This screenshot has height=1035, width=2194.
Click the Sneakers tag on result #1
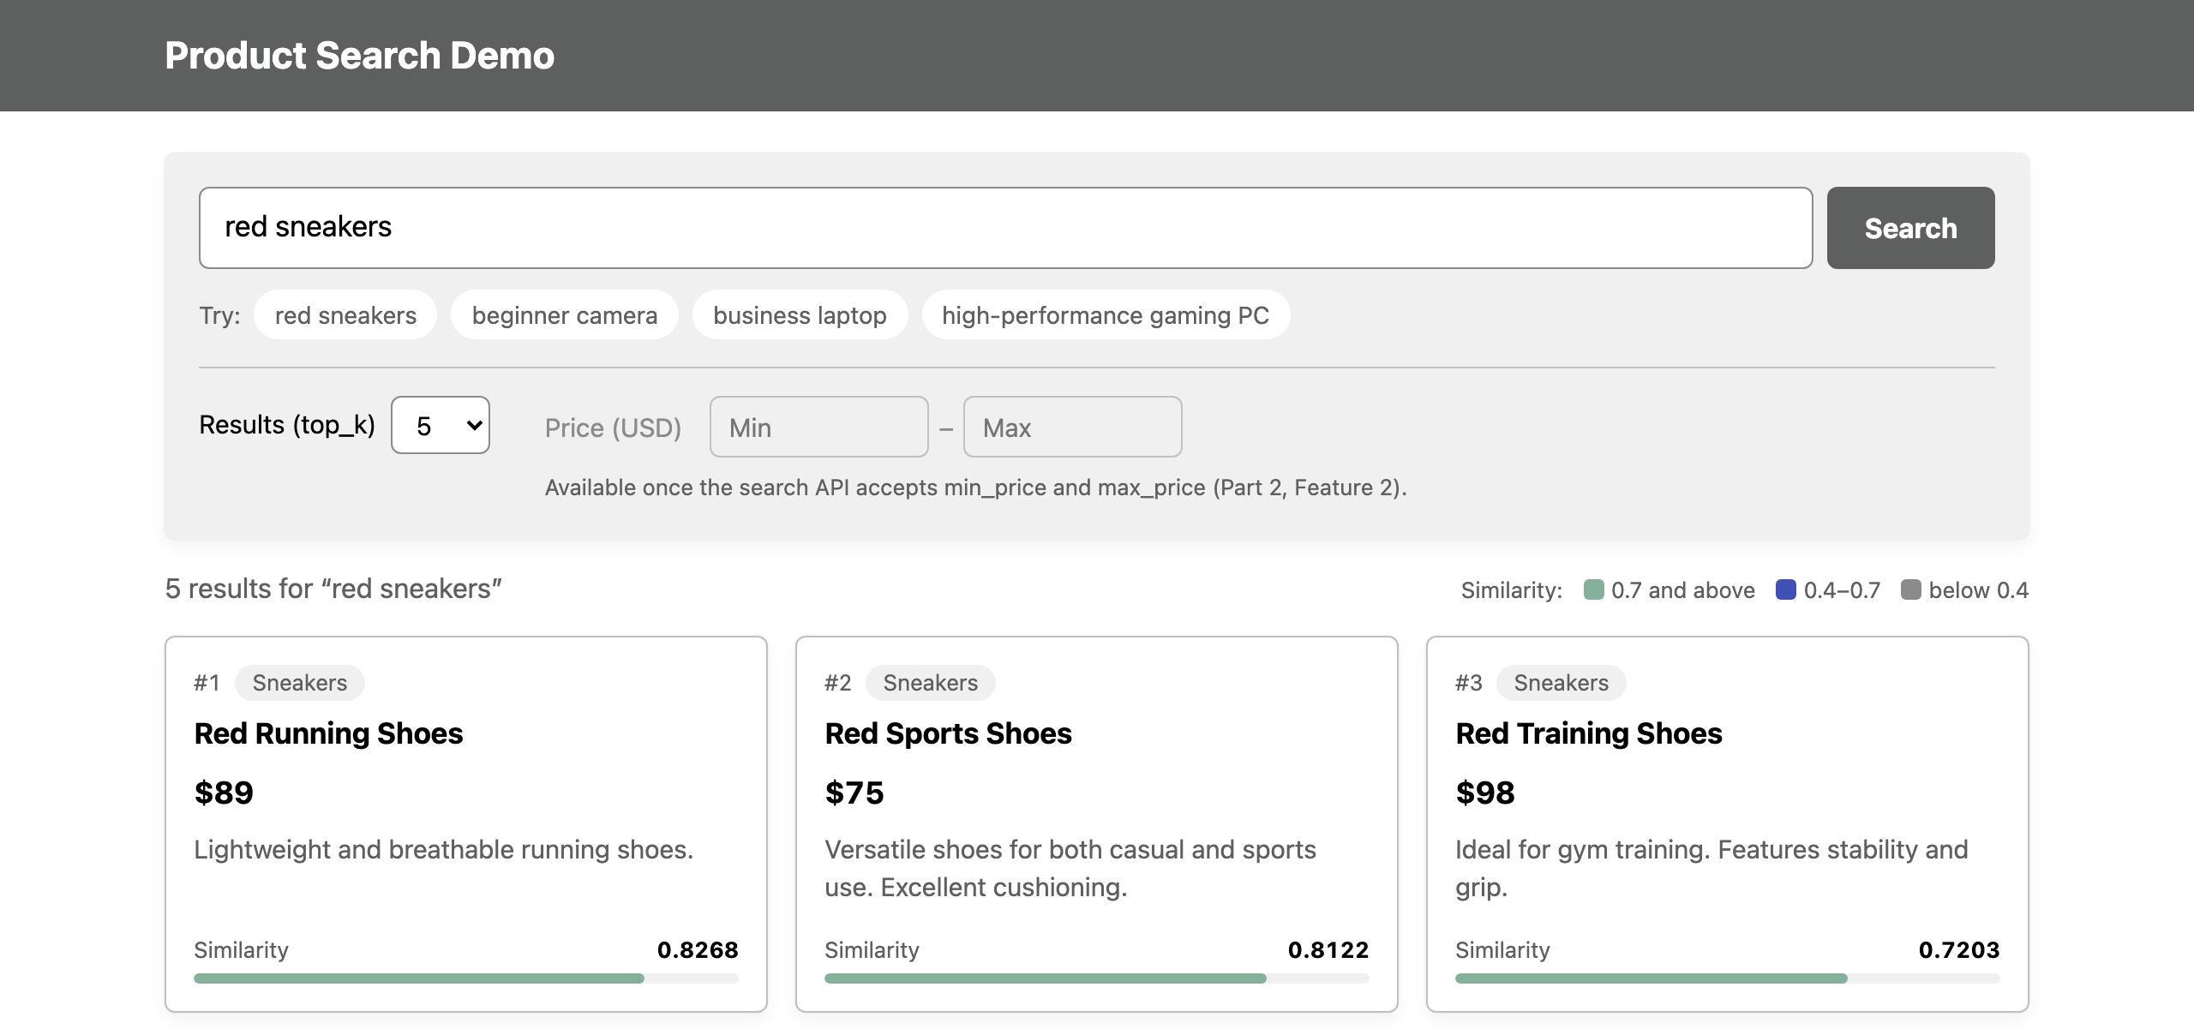300,683
